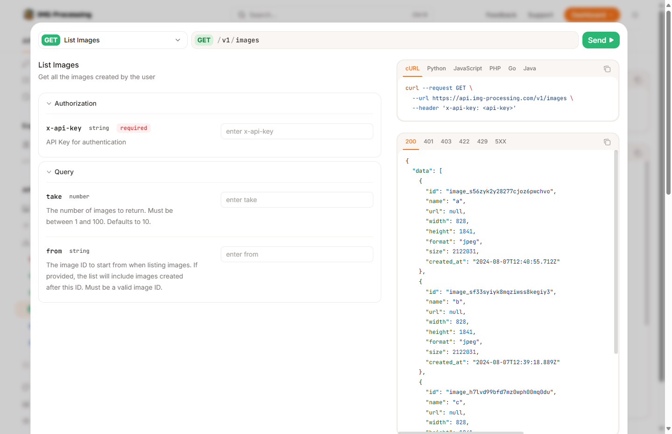Collapse the Authorization section
Screen dimensions: 672x434
coord(71,103)
